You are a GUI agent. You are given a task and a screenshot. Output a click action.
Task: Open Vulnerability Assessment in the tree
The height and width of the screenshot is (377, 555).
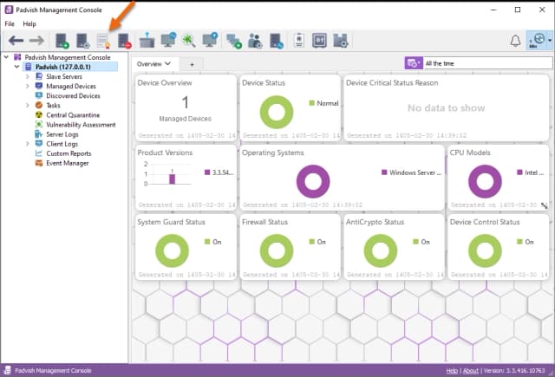click(81, 125)
